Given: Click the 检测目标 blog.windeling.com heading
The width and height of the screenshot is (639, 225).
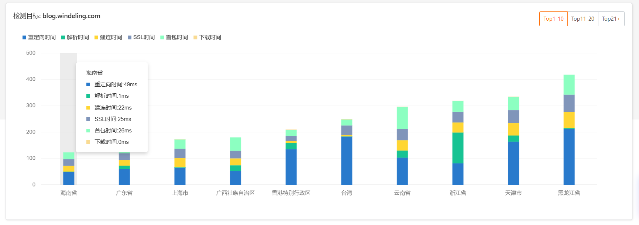Looking at the screenshot, I should point(57,16).
